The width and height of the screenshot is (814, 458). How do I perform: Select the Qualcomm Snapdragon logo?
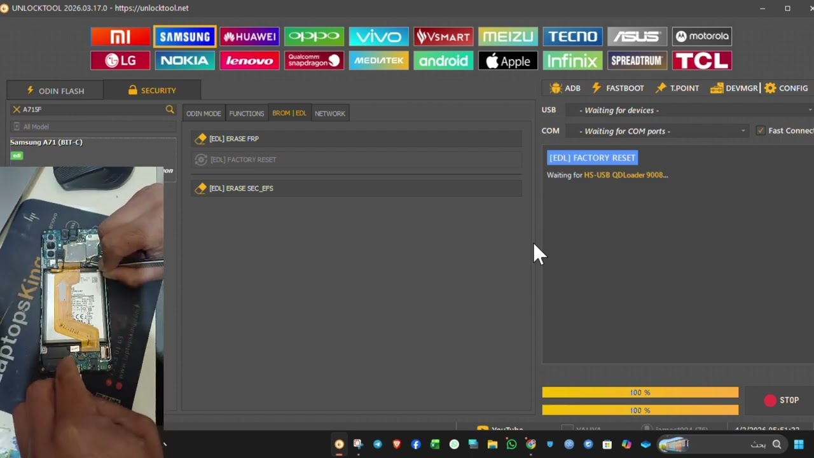[x=314, y=60]
